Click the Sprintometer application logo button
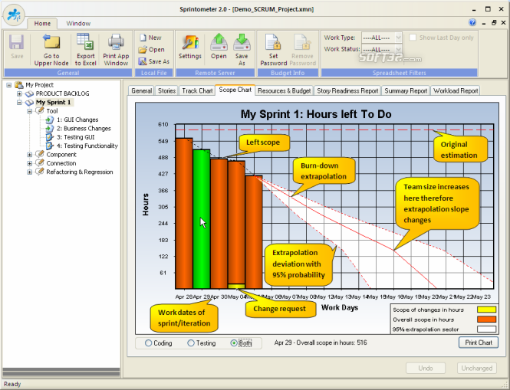Image resolution: width=510 pixels, height=390 pixels. 14,15
